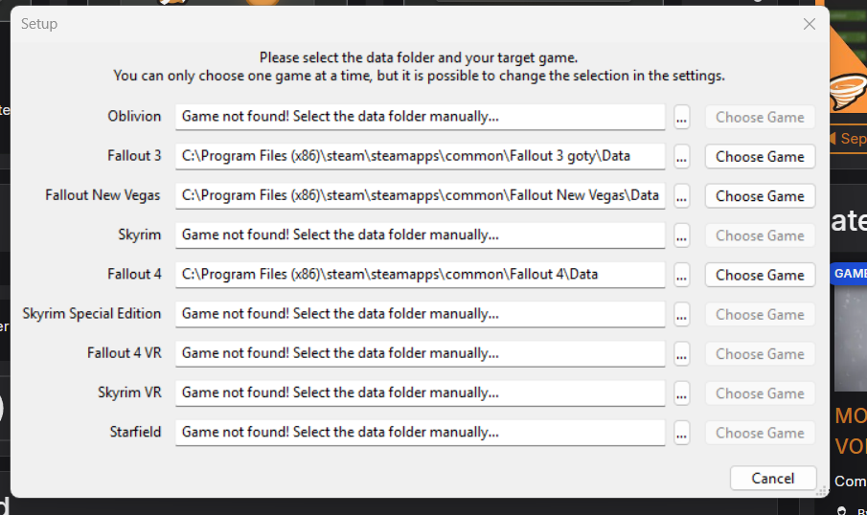
Task: Browse for the Fallout New Vegas data folder
Action: [x=682, y=196]
